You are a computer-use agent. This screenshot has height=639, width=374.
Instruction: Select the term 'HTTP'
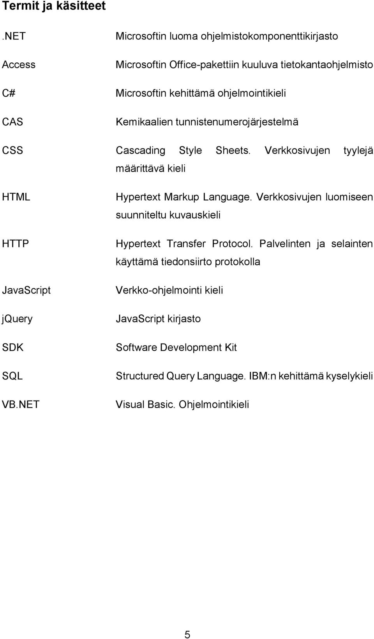16,244
